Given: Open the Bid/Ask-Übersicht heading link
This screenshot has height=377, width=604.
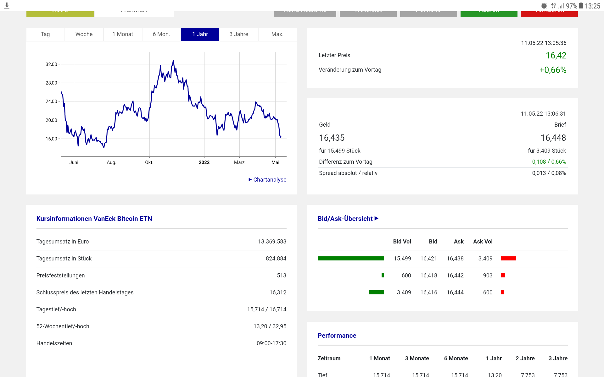Looking at the screenshot, I should (x=345, y=219).
